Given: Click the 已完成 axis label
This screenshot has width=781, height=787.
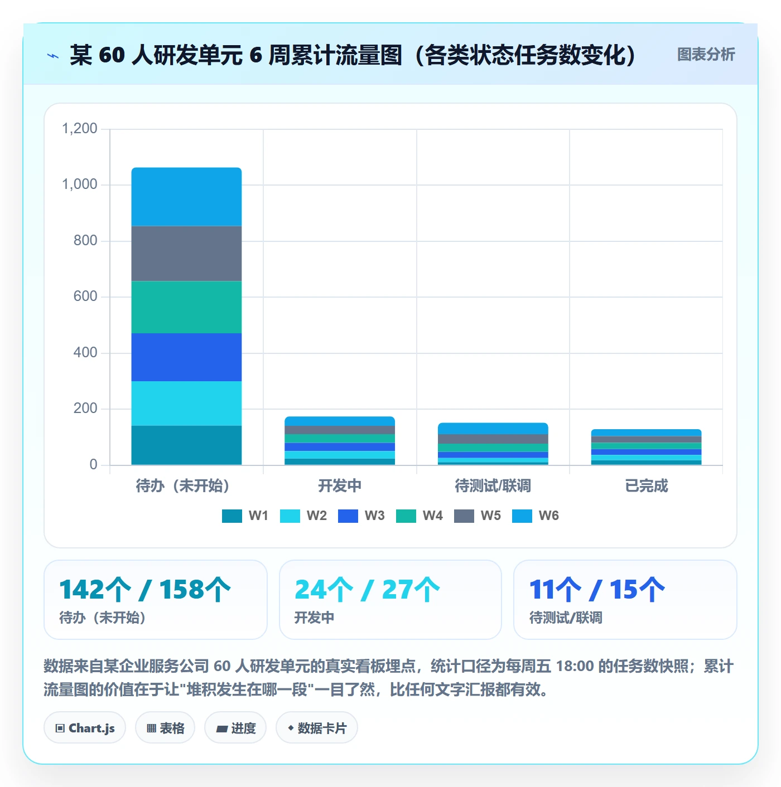Looking at the screenshot, I should tap(646, 486).
